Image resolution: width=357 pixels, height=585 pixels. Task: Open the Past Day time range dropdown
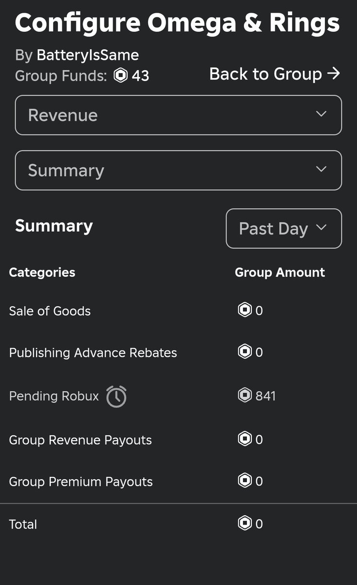pyautogui.click(x=284, y=228)
